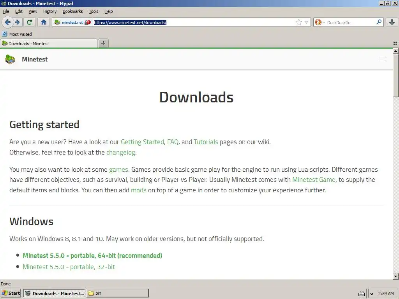Download Minetest 5.5.0 portable 64-bit
Image resolution: width=399 pixels, height=299 pixels.
[92, 255]
